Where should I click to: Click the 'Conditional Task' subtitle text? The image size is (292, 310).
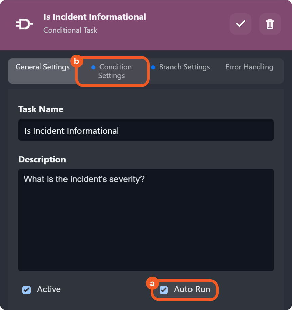(x=70, y=30)
